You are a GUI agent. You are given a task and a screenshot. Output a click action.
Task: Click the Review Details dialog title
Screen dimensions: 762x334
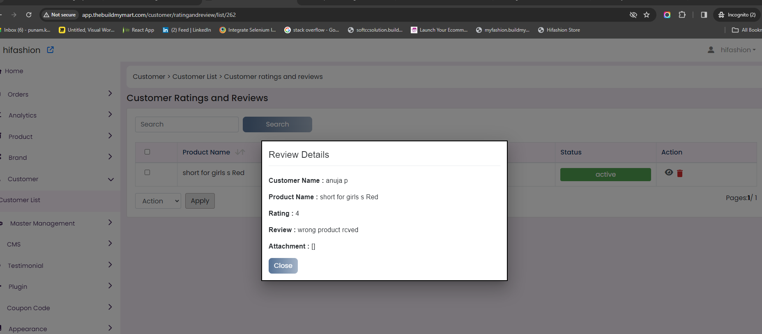[299, 155]
